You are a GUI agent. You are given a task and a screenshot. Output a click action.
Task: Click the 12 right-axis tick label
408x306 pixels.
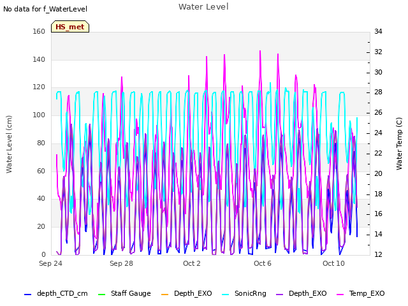coord(378,254)
